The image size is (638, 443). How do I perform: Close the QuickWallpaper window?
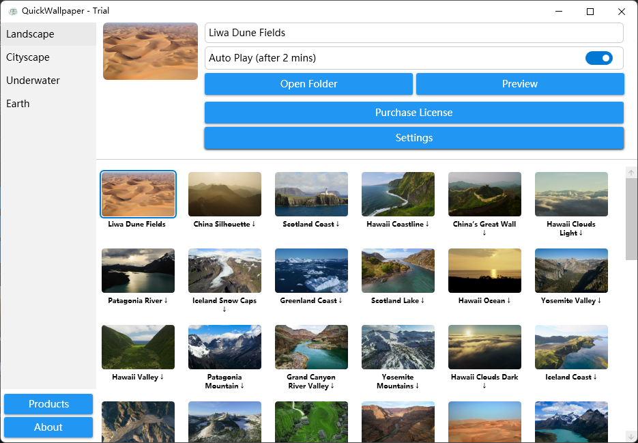[622, 12]
